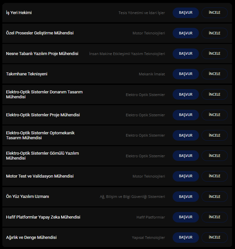Click İNCELE for Ön Yüz Yazılım Uzmanı

pyautogui.click(x=214, y=197)
